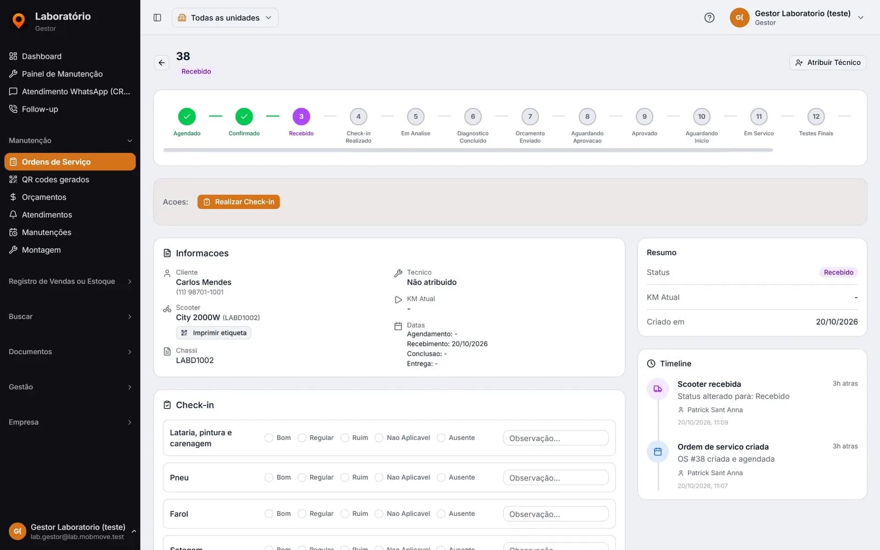
Task: Click the Atendimento WhatsApp chat icon
Action: coord(13,91)
